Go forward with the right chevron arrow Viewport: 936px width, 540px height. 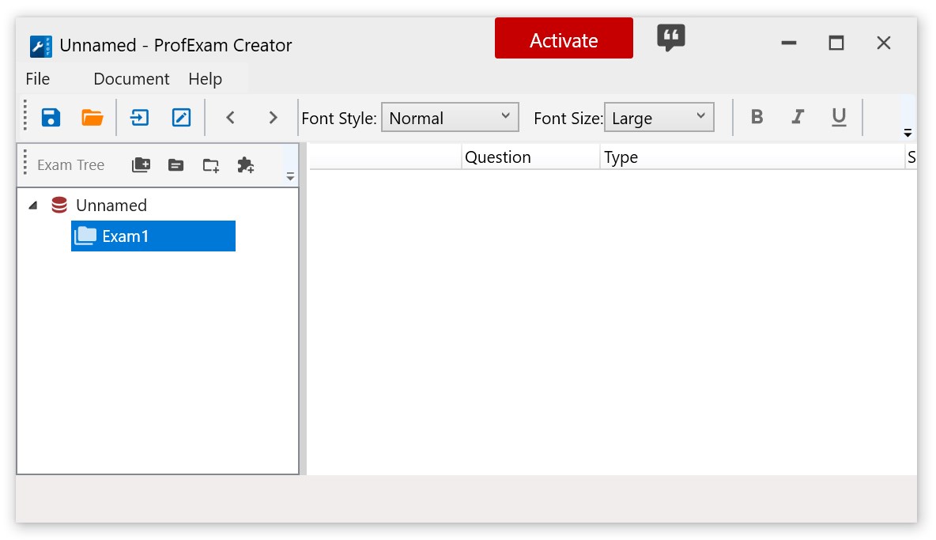point(273,118)
